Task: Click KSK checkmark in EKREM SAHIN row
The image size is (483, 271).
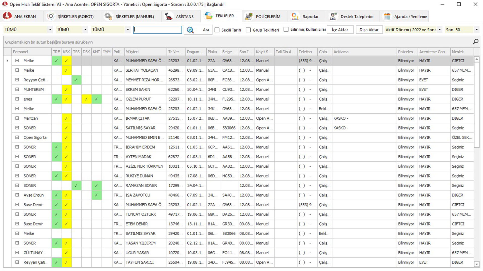Action: click(66, 89)
